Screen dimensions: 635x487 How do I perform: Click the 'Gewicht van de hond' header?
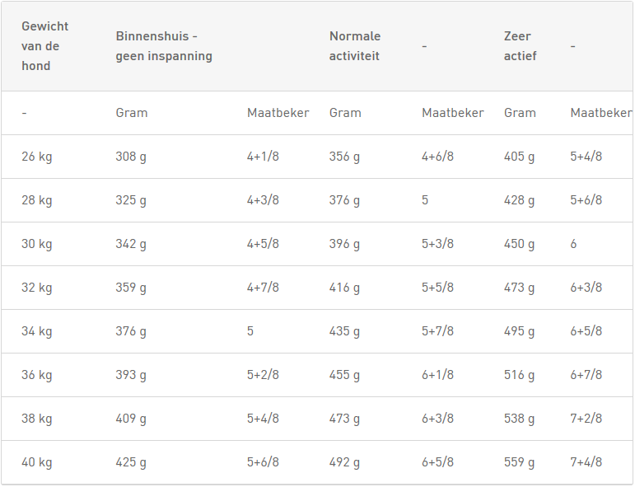(x=45, y=46)
